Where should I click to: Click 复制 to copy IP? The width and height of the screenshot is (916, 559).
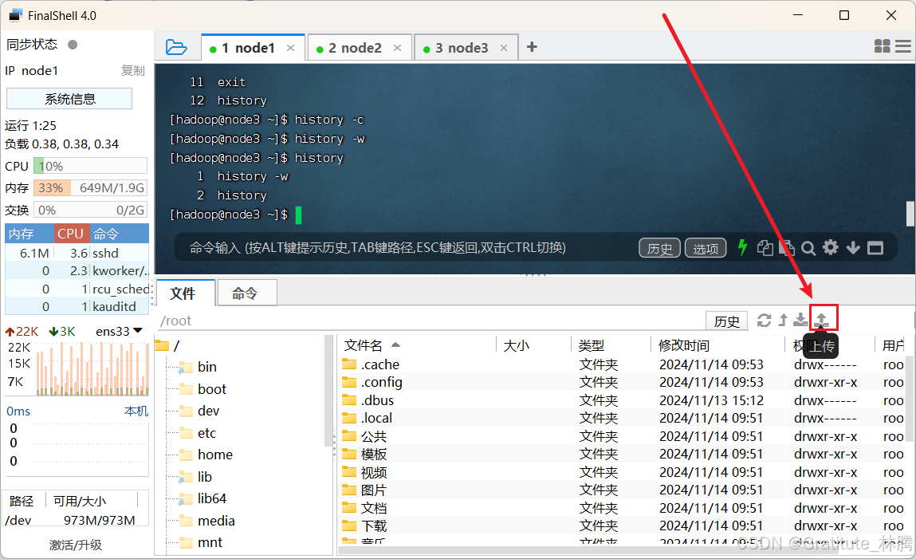(132, 71)
